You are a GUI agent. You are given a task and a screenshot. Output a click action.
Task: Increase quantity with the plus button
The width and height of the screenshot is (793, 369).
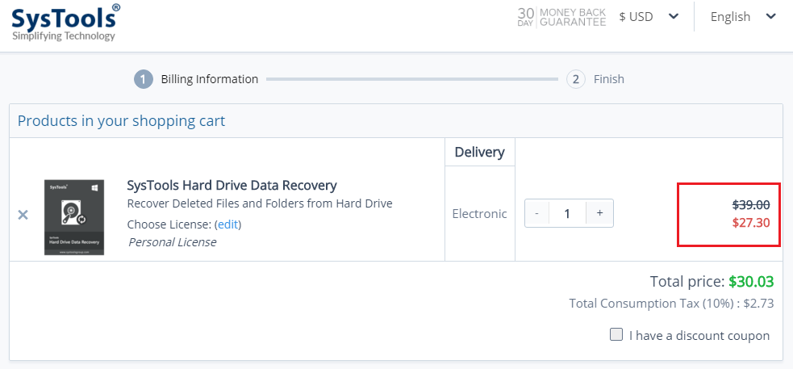[600, 213]
